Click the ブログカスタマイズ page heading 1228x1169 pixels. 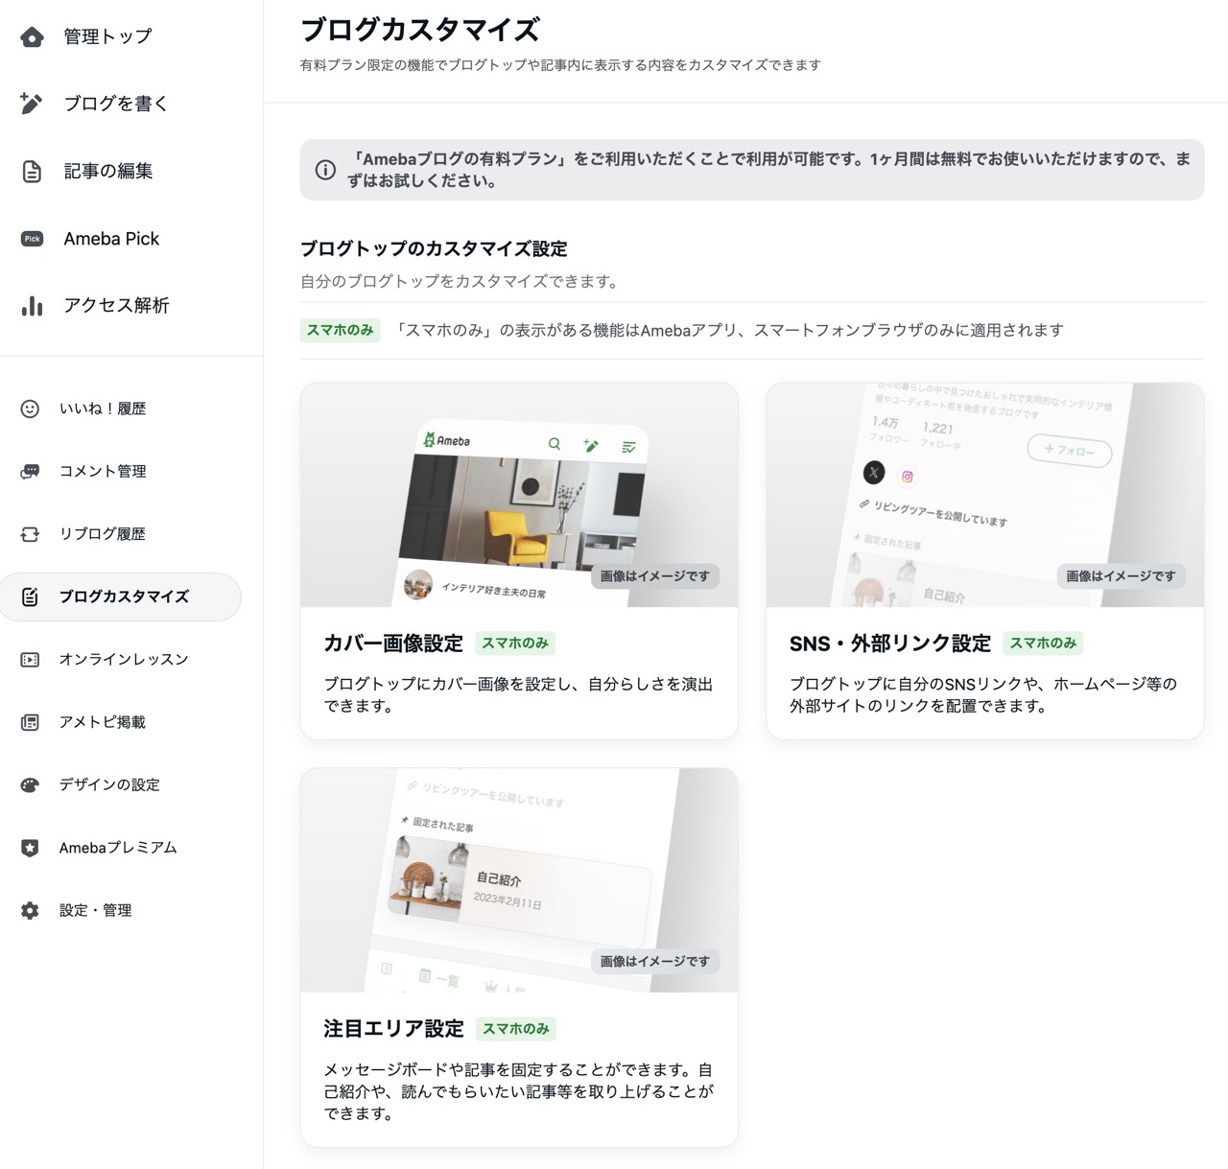click(x=420, y=30)
